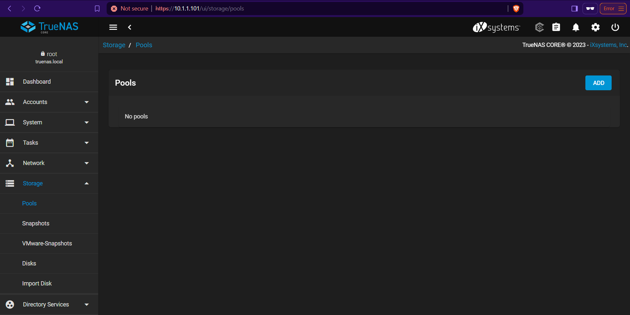Expand the Tasks menu
The height and width of the screenshot is (315, 630).
(49, 143)
